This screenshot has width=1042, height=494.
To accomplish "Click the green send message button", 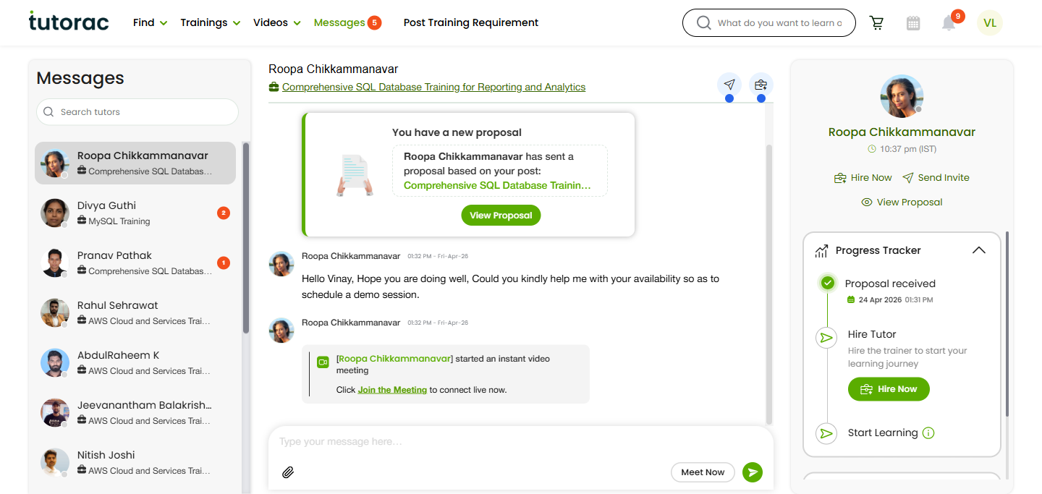I will pos(753,472).
